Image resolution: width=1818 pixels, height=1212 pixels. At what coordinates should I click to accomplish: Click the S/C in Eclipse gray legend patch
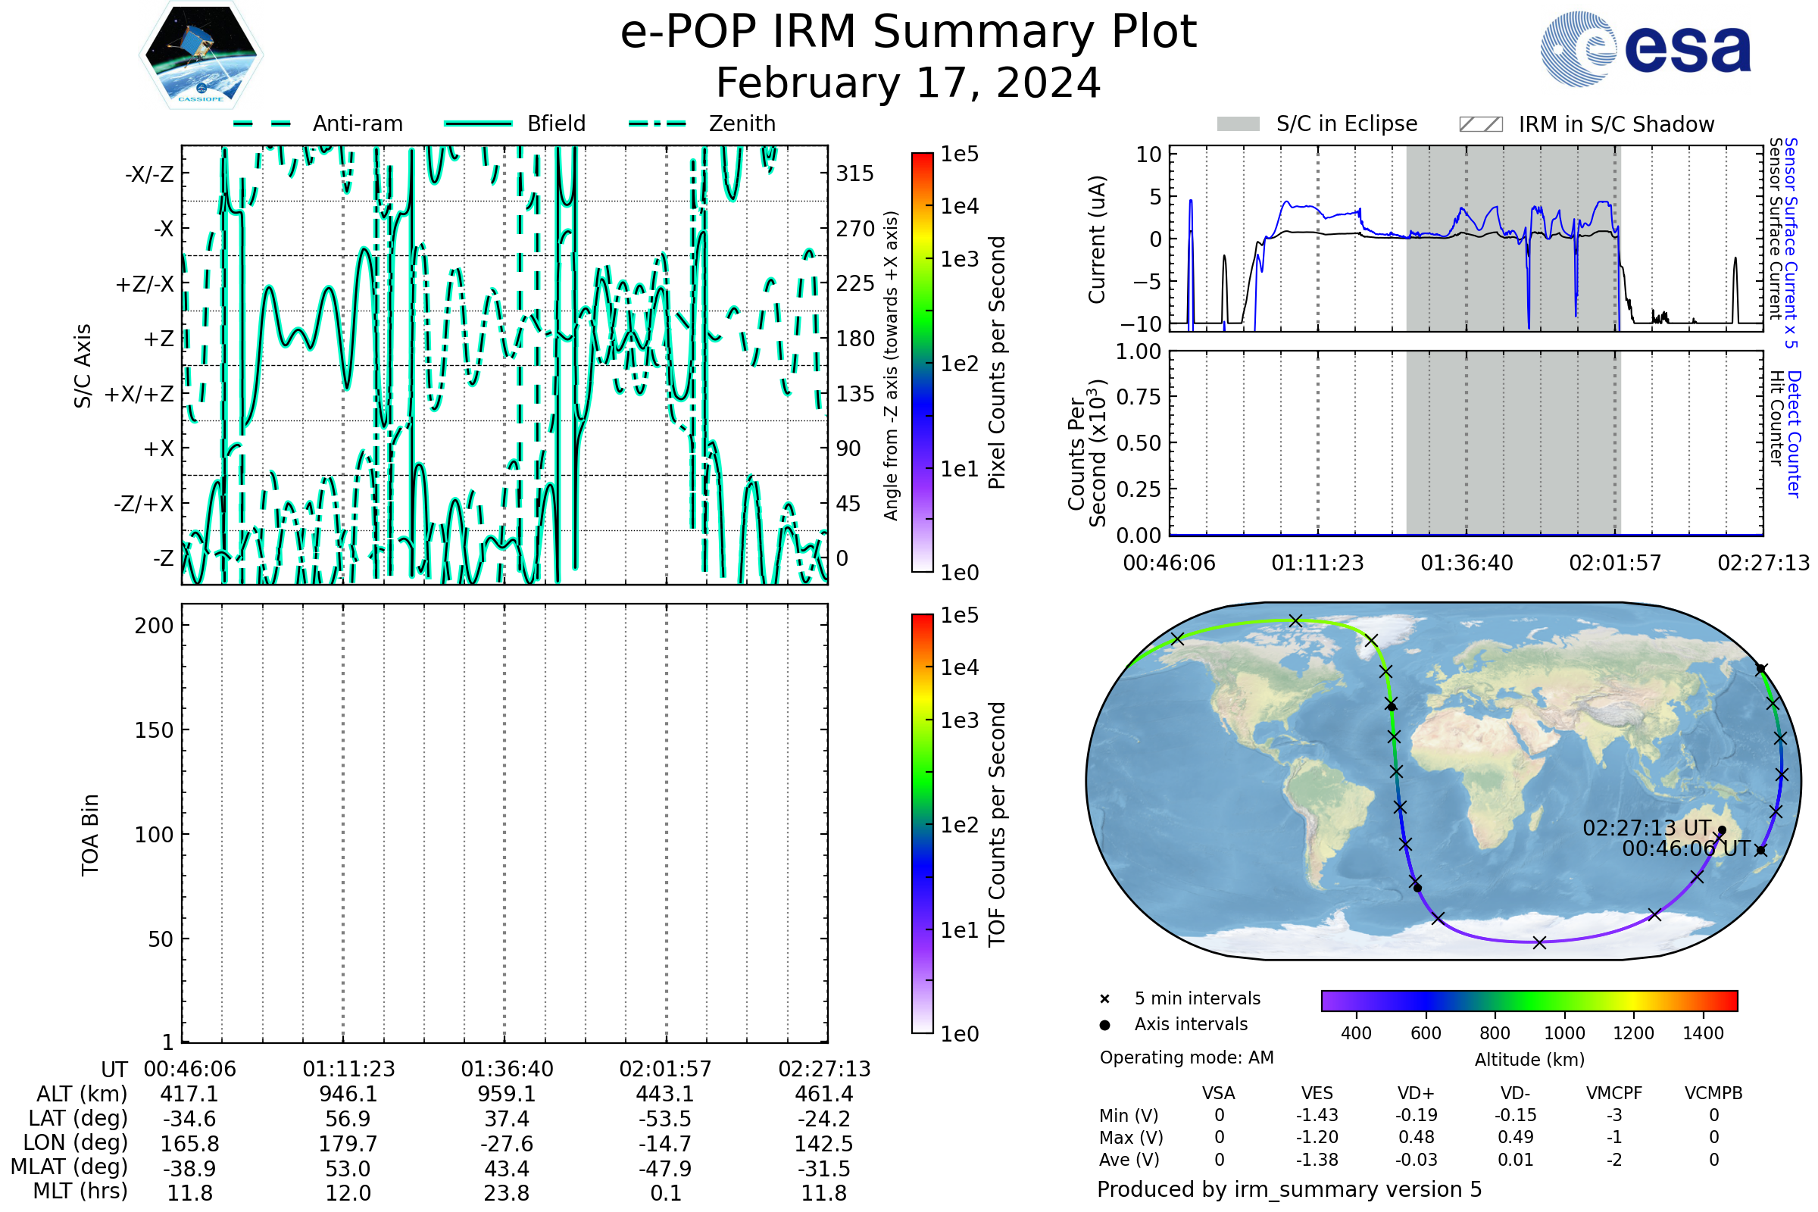[1239, 124]
